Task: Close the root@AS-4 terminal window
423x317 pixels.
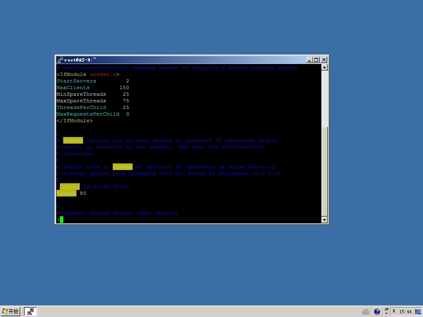Action: click(x=324, y=59)
